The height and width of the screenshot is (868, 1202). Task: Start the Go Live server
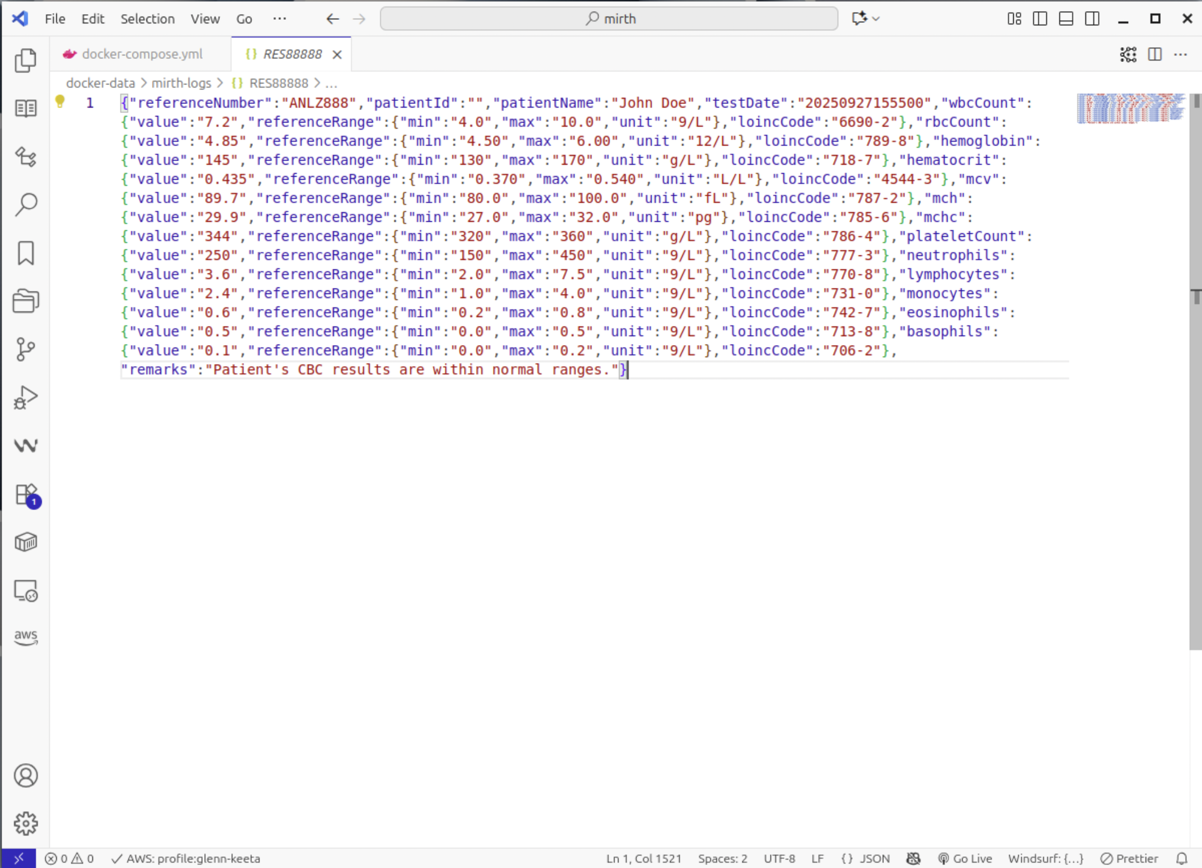(966, 859)
